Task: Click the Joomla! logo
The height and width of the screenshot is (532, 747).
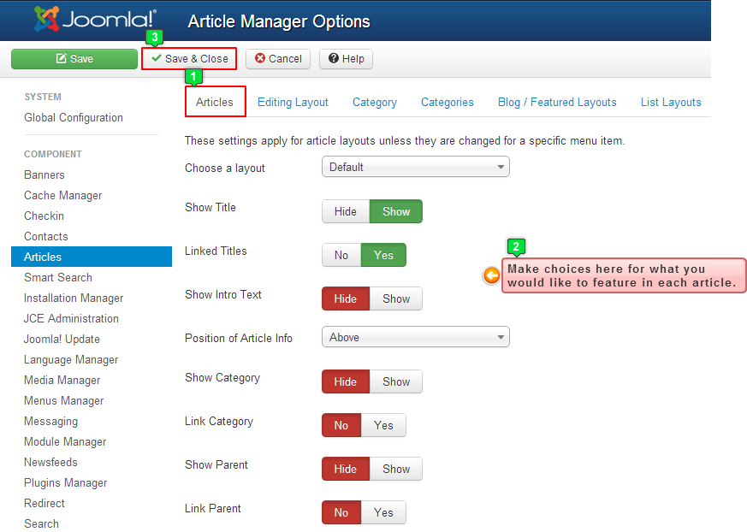Action: (x=95, y=19)
